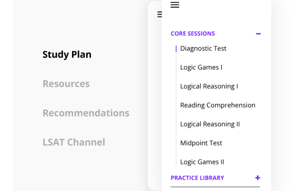Select the Midpoint Test session
This screenshot has width=291, height=191.
[x=201, y=143]
